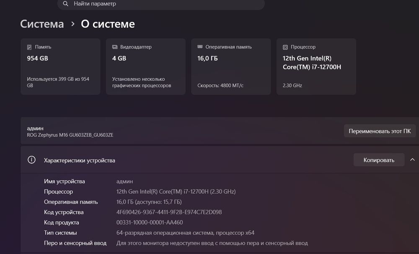Go back to 'Система' breadcrumb
Screen dimensions: 419x254
click(42, 24)
